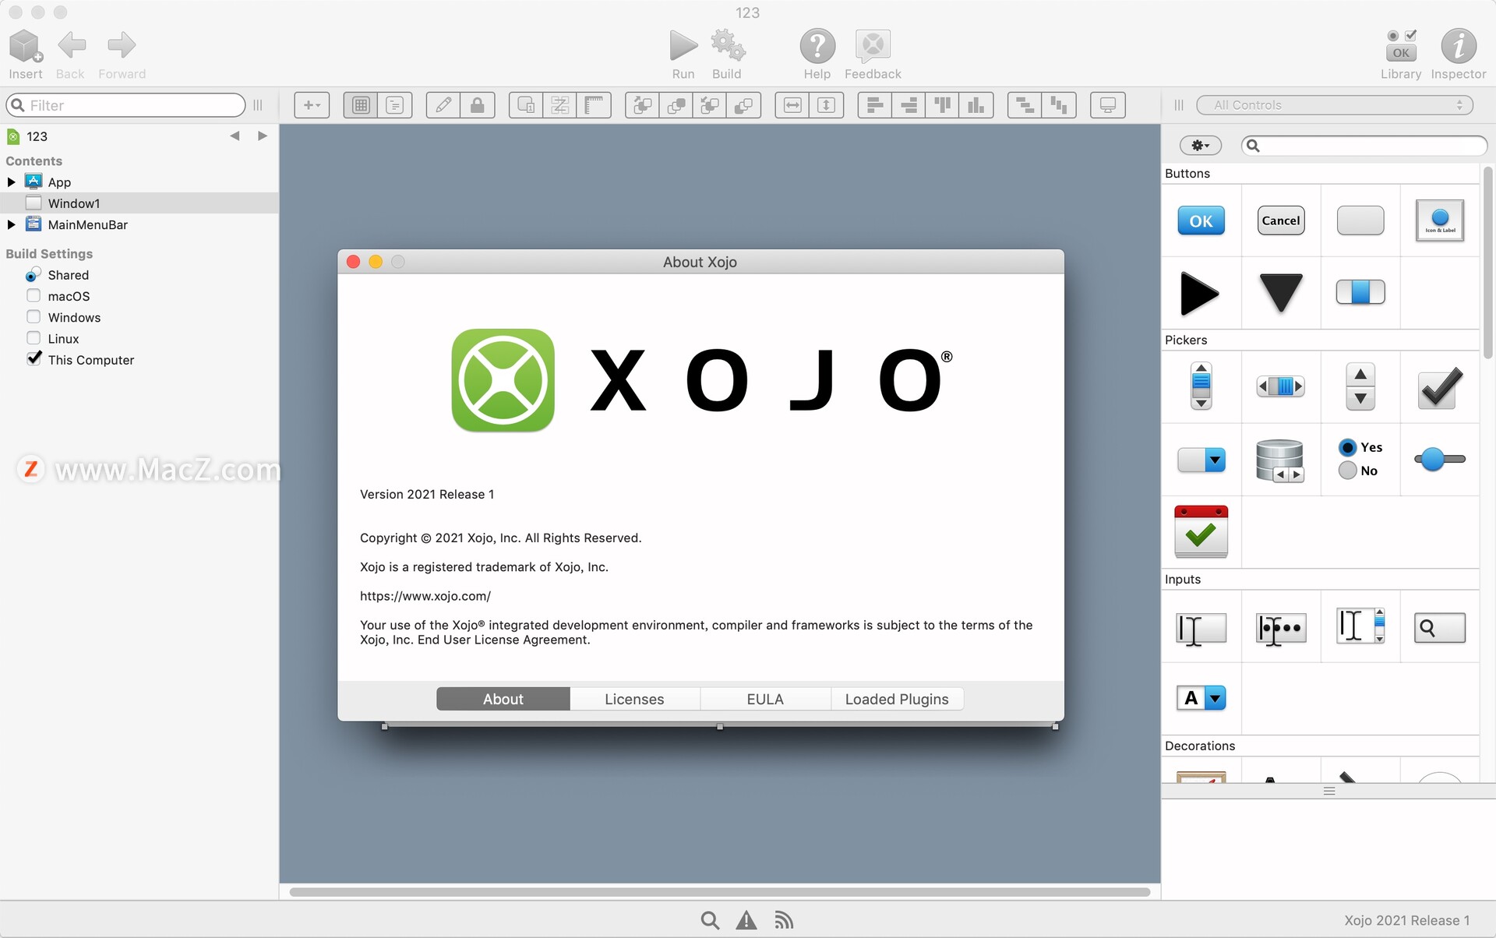
Task: Click the send to back order icon
Action: (x=744, y=105)
